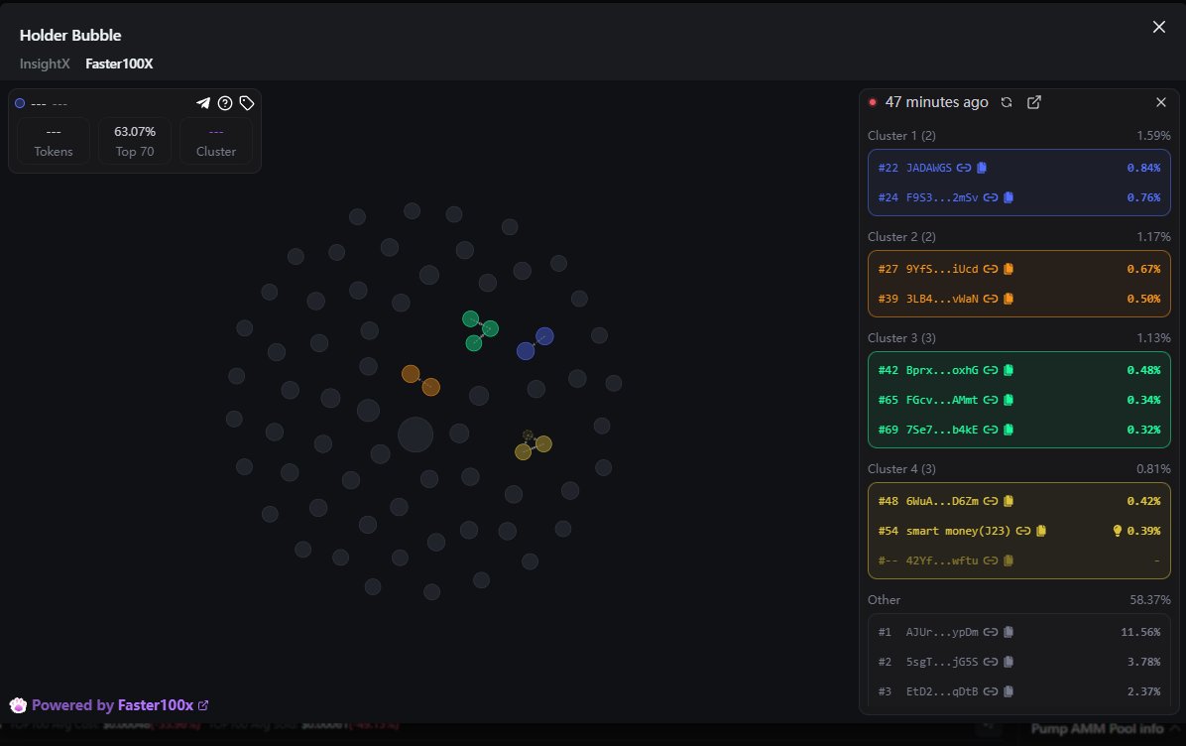Viewport: 1186px width, 746px height.
Task: Expand the Pump AMM Pool info section
Action: [x=1105, y=728]
